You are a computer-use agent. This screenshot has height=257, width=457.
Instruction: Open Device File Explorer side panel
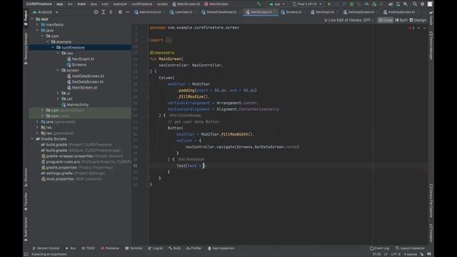click(431, 201)
